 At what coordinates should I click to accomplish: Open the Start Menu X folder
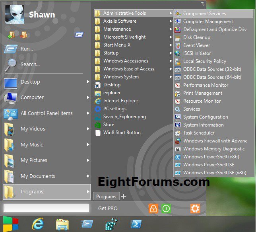[x=134, y=45]
